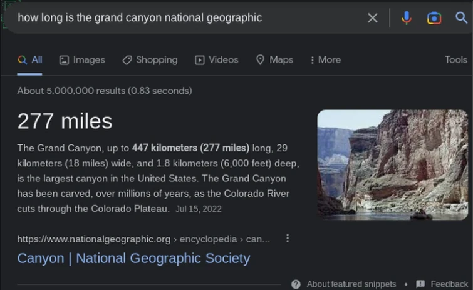Click the Feedback flag icon

coord(420,284)
